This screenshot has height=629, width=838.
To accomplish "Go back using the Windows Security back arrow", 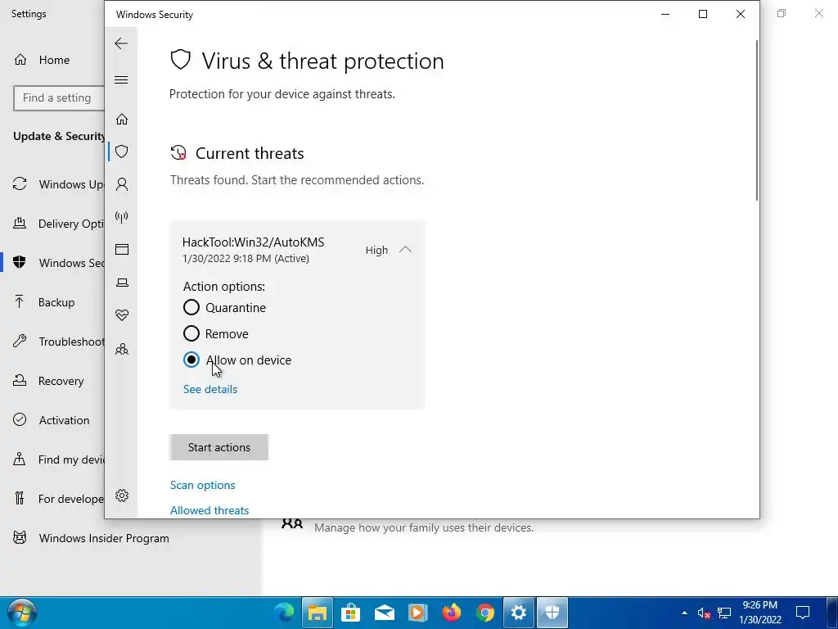I will [x=121, y=43].
